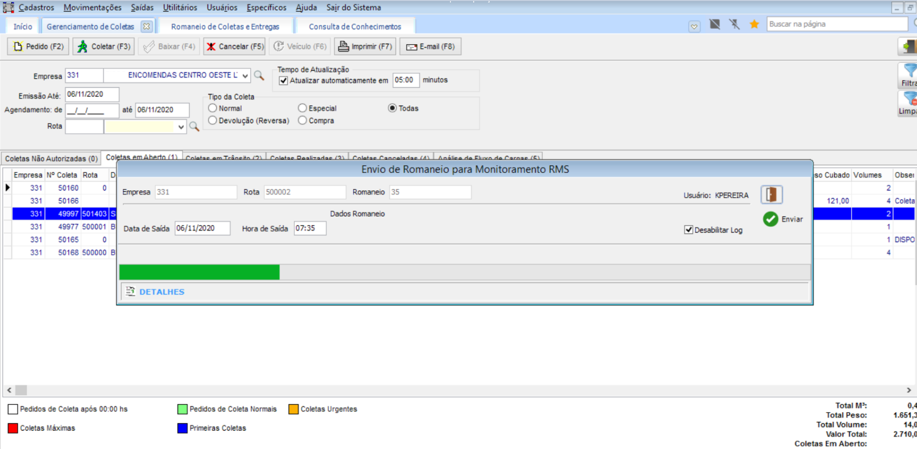Click the magnifier beside the Empresa combo
Screen dimensions: 917x449
coord(259,75)
